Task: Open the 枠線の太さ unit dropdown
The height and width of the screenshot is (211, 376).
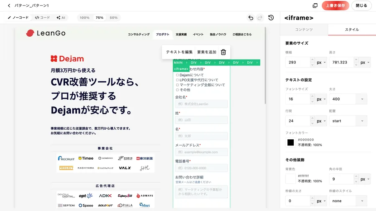Action: pyautogui.click(x=321, y=201)
